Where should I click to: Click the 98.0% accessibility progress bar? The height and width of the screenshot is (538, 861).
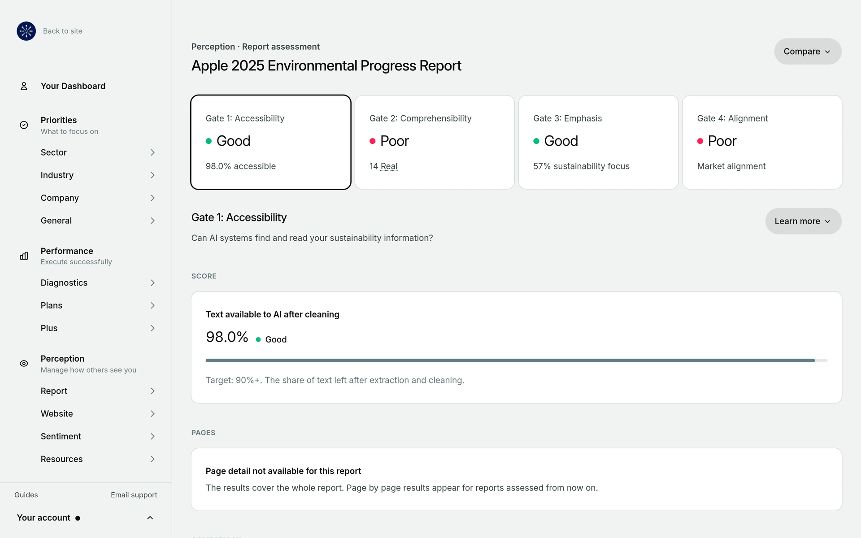pyautogui.click(x=517, y=360)
